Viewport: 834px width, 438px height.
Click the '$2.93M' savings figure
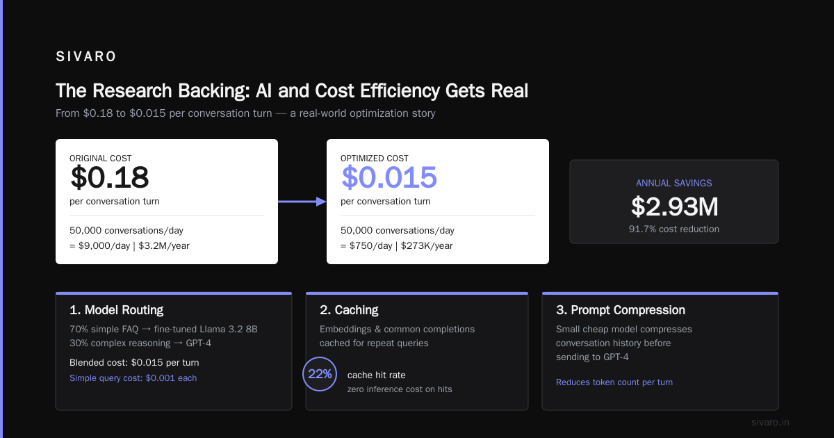674,206
